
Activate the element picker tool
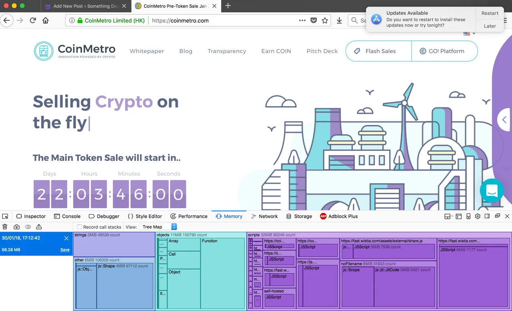pyautogui.click(x=5, y=216)
